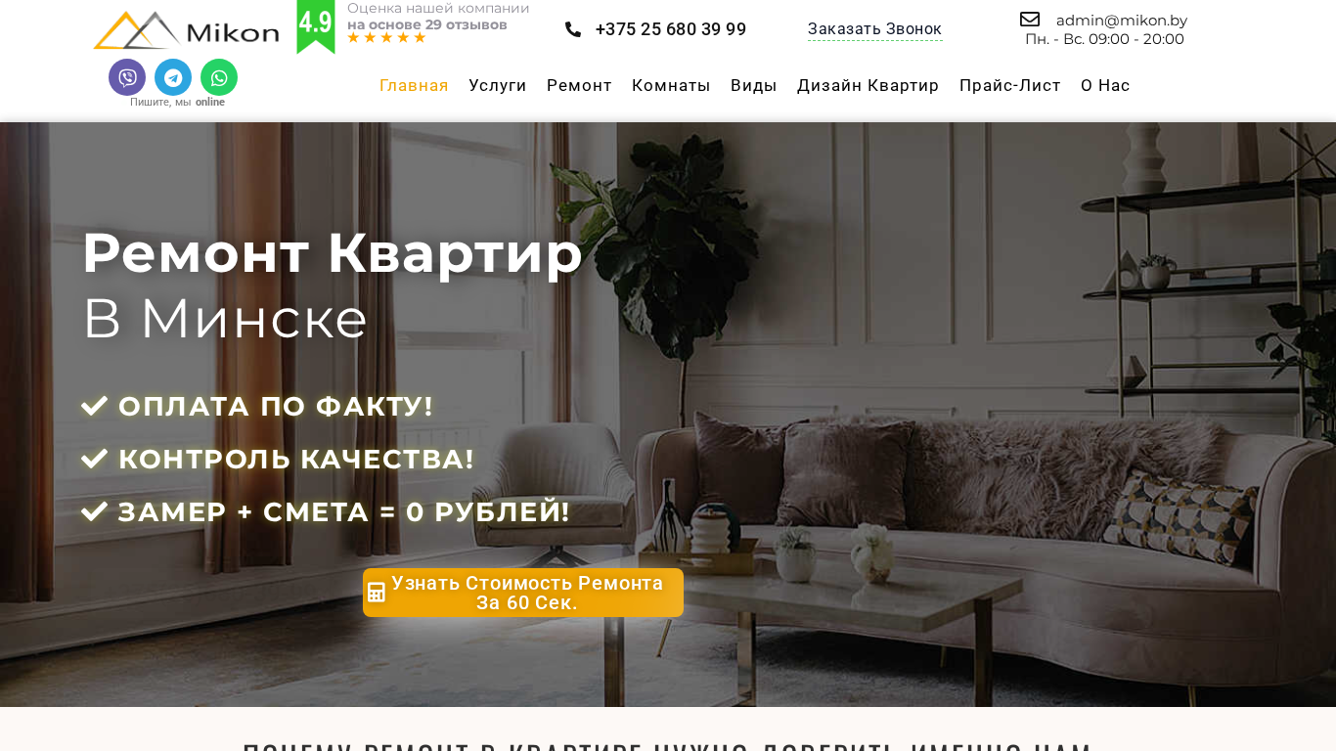Open Telegram chat icon
This screenshot has width=1336, height=751.
(x=173, y=77)
